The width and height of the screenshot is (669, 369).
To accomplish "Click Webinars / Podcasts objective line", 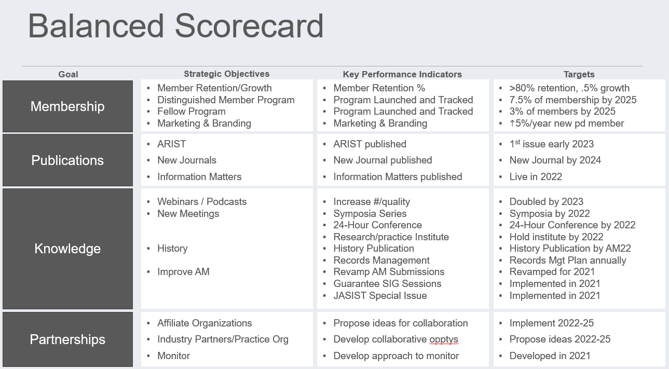I will [x=202, y=201].
